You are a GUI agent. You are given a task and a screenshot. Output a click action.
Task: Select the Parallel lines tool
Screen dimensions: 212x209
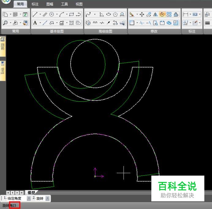45,14
